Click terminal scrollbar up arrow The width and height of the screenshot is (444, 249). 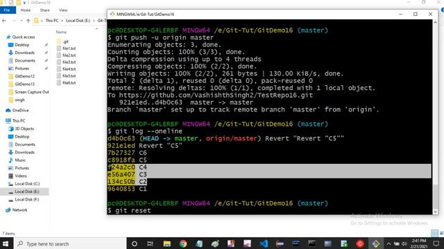[x=435, y=22]
